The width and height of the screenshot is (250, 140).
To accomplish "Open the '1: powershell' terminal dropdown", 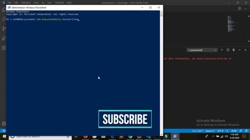I will click(x=202, y=50).
